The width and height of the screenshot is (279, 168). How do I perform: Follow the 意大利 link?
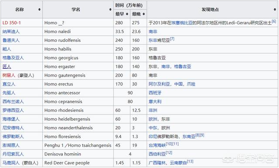155,101
